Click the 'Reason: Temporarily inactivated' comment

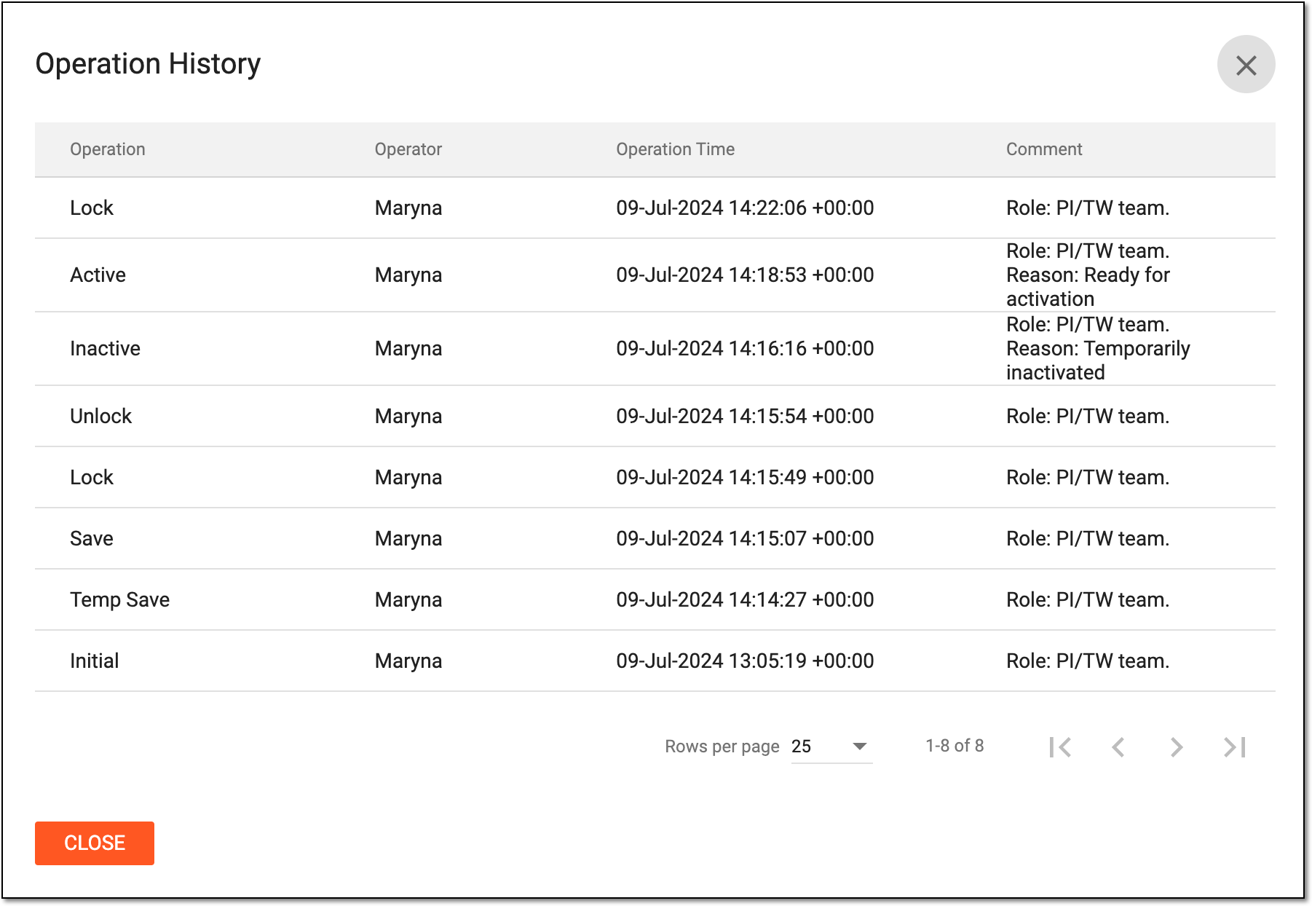tap(1098, 361)
